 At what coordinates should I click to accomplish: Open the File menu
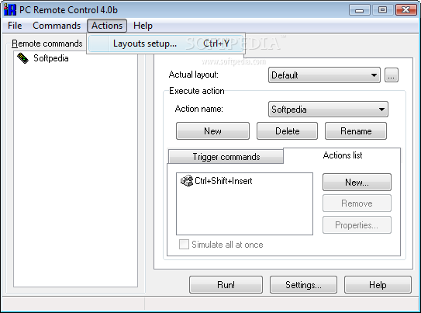point(15,26)
